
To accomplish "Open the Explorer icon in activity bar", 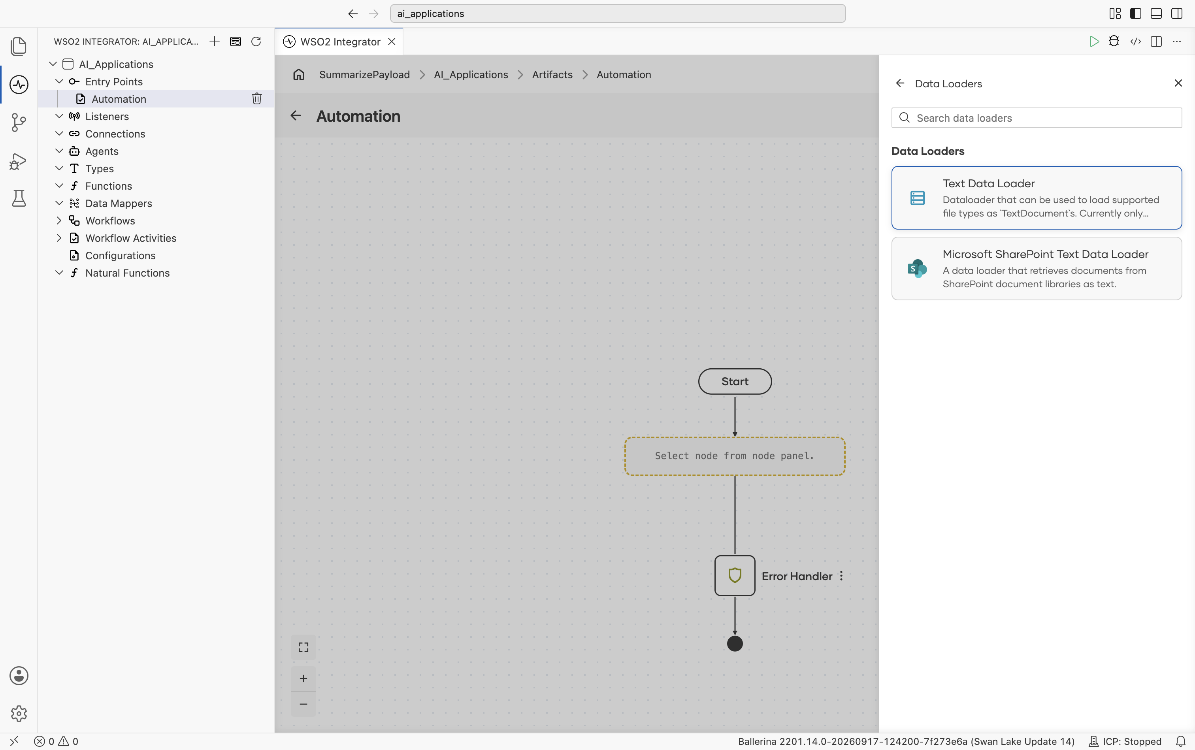I will [19, 46].
